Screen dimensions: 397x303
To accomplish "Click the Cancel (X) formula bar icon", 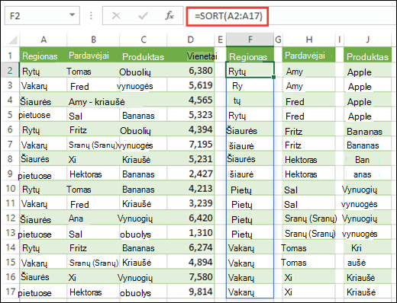I will [116, 16].
